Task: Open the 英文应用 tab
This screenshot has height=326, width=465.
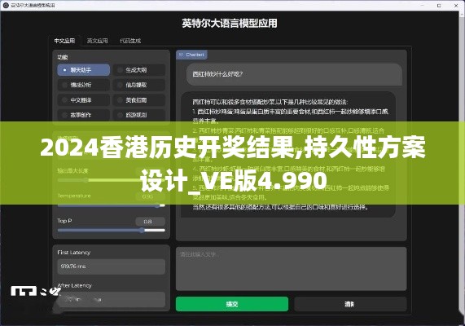Action: pos(97,41)
